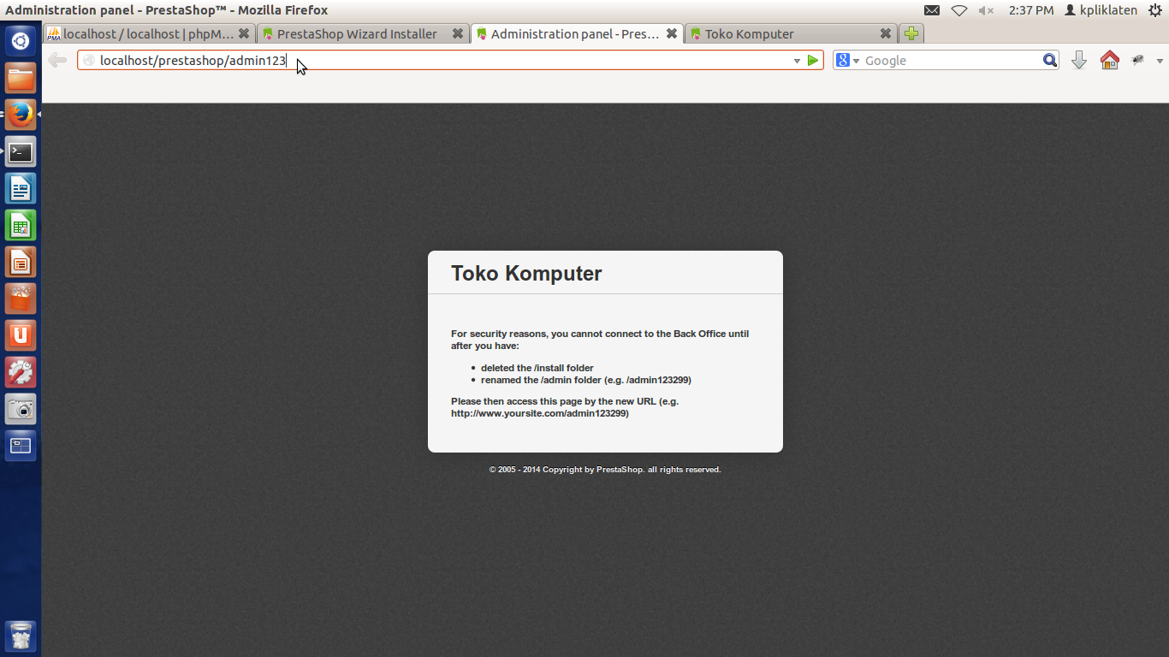1169x657 pixels.
Task: Click the green Go arrow
Action: pyautogui.click(x=813, y=60)
